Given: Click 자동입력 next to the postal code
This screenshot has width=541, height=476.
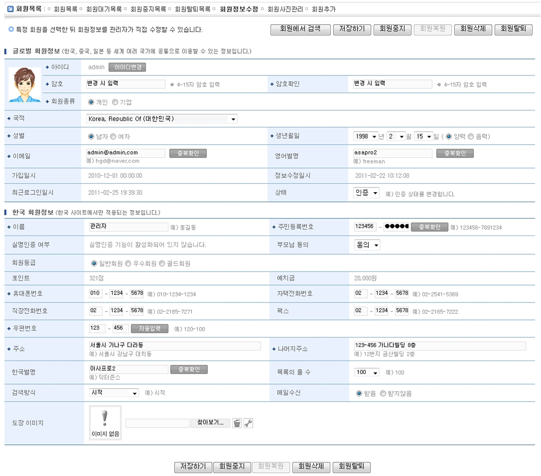Looking at the screenshot, I should point(149,328).
